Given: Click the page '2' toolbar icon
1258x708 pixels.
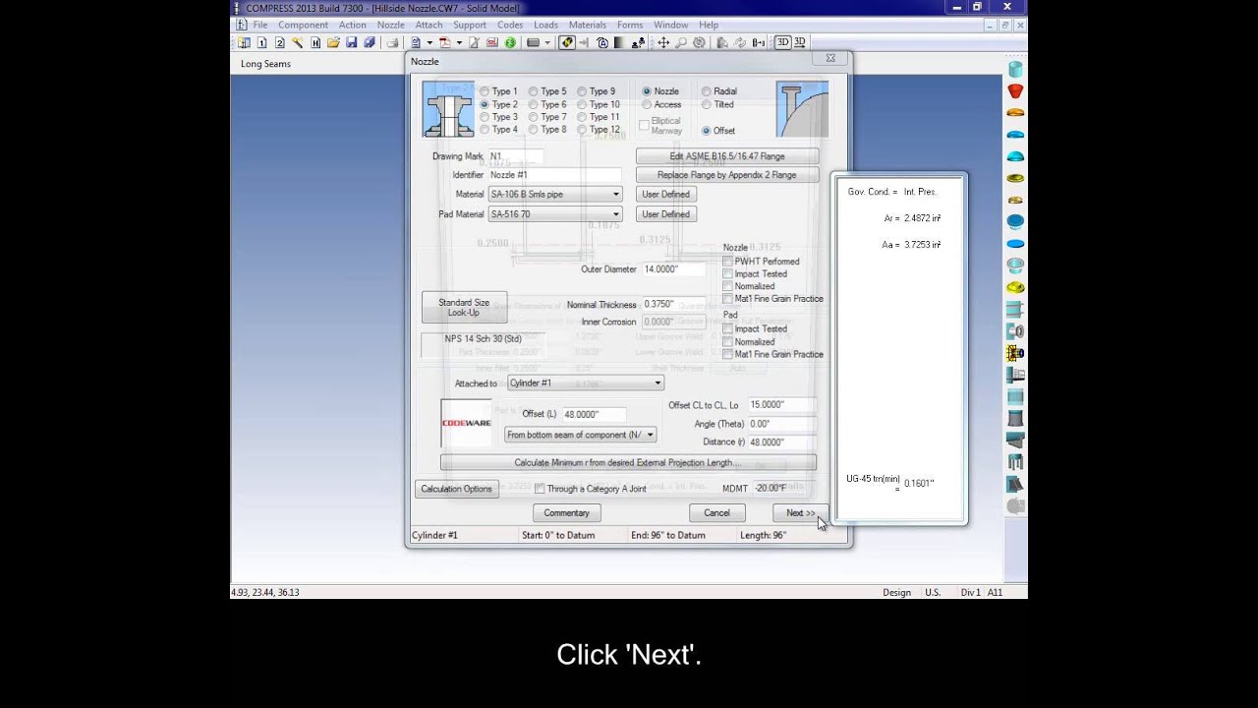Looking at the screenshot, I should click(279, 42).
